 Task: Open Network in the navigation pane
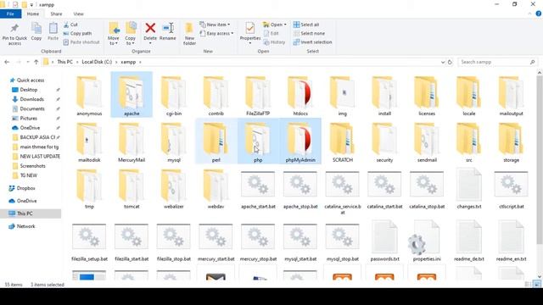25,226
